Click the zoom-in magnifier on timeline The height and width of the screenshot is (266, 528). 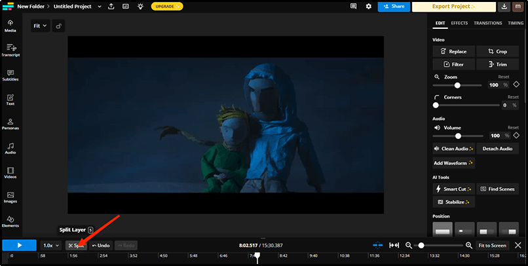(x=469, y=245)
